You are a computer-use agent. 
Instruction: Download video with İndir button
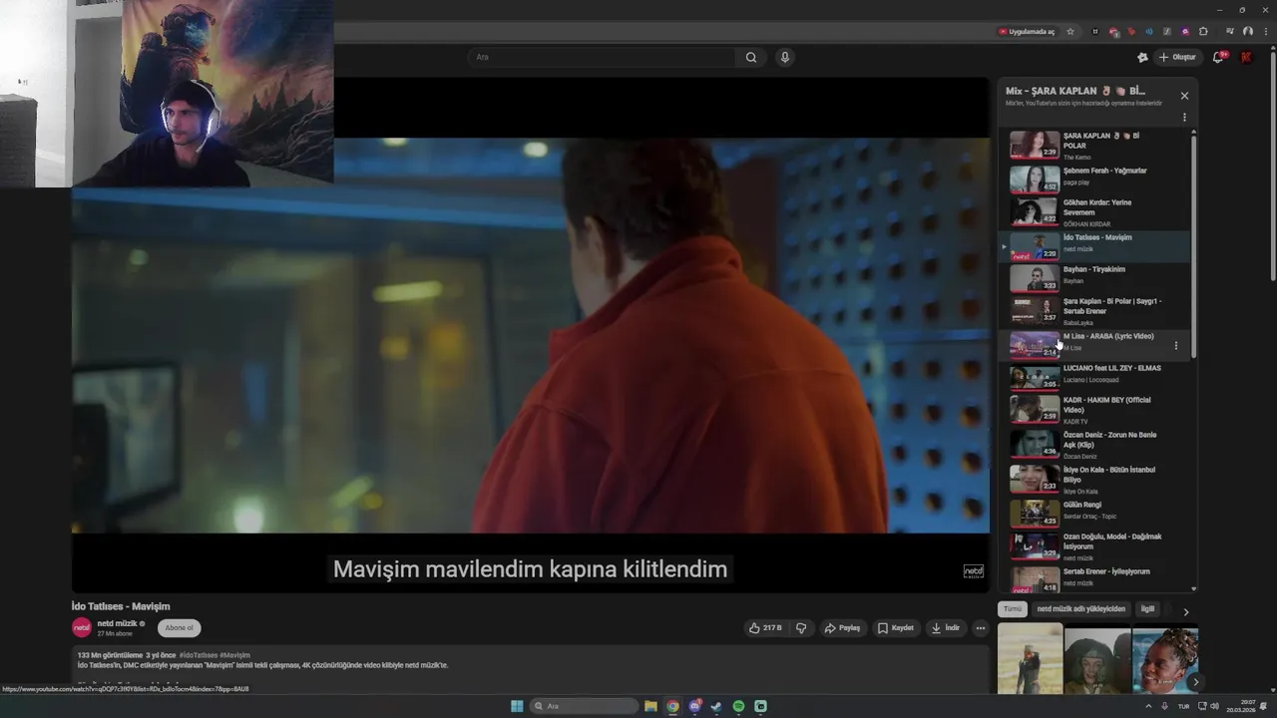pos(945,628)
